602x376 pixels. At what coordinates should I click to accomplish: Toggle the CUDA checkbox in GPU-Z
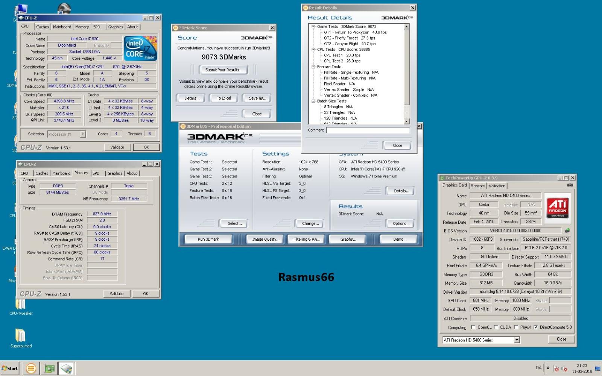(496, 327)
